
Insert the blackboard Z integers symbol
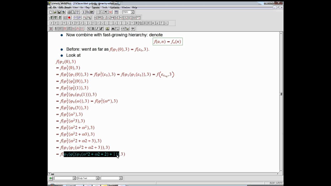pos(145,23)
